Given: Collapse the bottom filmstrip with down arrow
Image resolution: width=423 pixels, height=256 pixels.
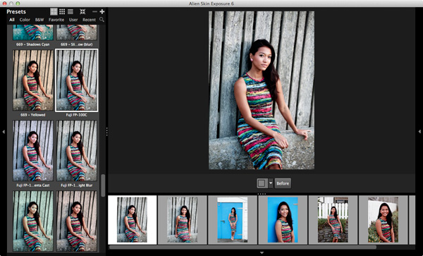Looking at the screenshot, I should pyautogui.click(x=262, y=252).
